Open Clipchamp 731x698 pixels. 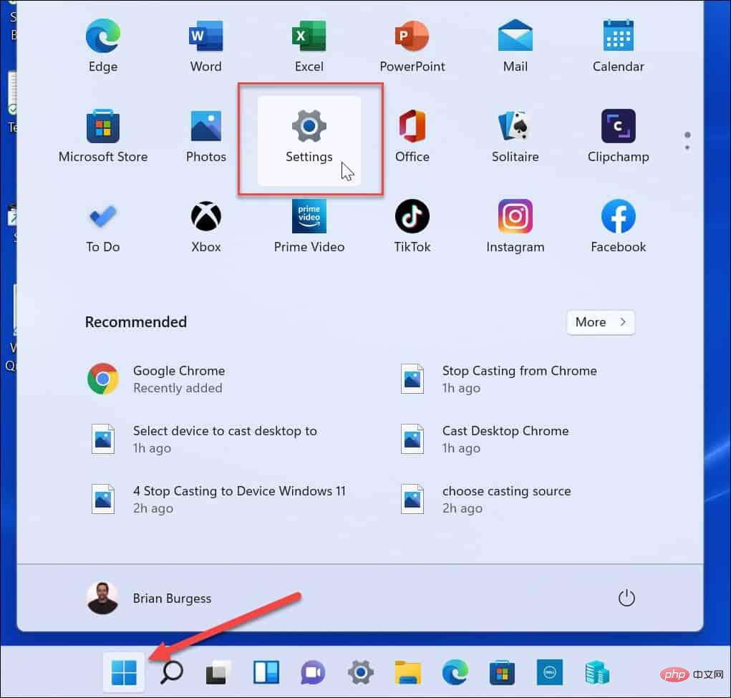(618, 136)
